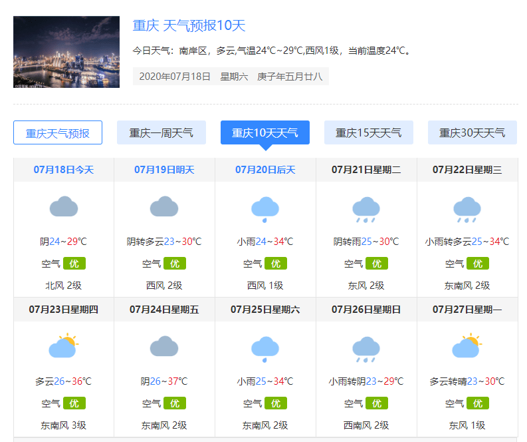Click the Chongqing night city thumbnail
Screen dimensions: 527x442
[66, 52]
